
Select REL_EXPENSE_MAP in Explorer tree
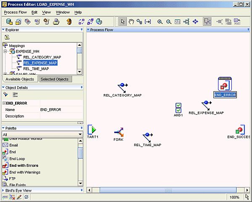click(x=40, y=63)
